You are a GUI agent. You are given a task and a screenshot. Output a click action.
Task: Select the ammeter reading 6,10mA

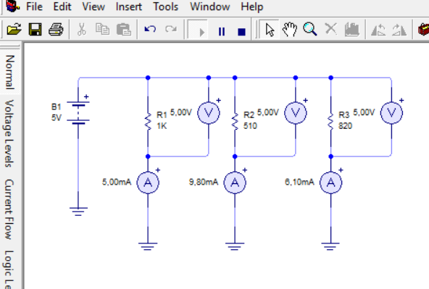pos(330,183)
